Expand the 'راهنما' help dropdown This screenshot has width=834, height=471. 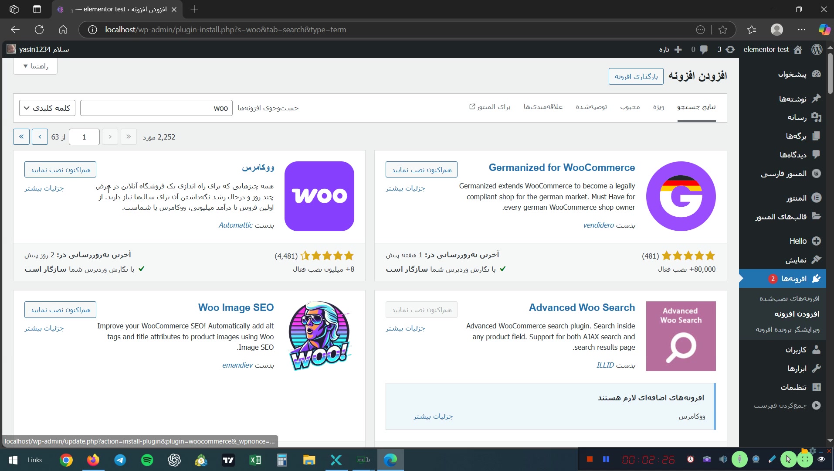35,66
